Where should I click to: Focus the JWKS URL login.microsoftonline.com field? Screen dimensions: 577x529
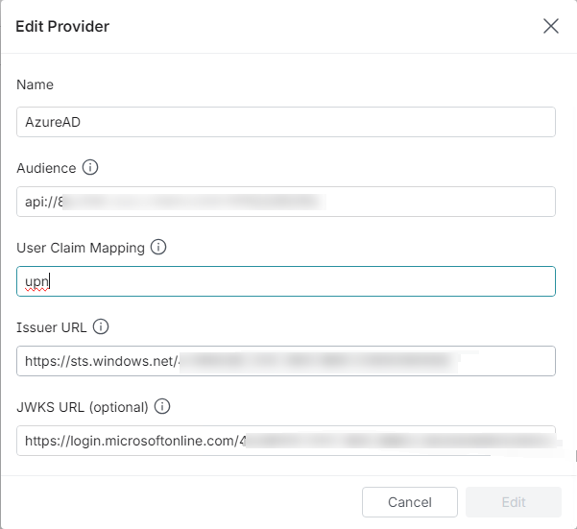coord(285,441)
